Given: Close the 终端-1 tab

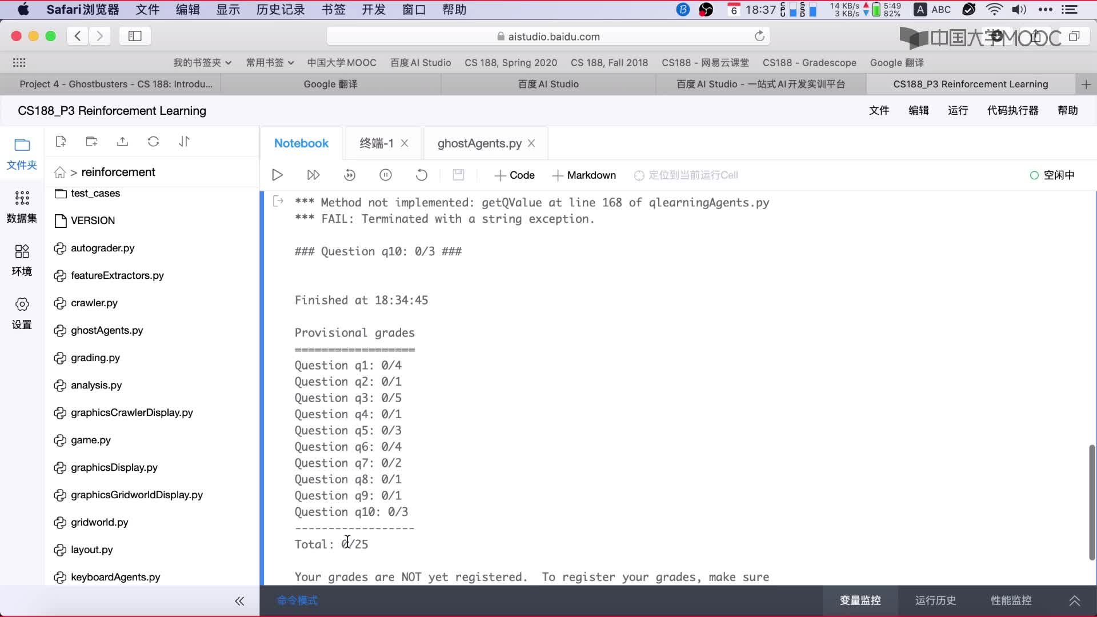Looking at the screenshot, I should tap(405, 143).
